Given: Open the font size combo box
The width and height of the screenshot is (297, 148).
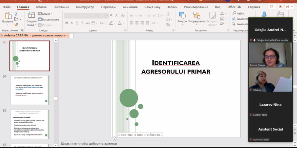Looking at the screenshot, I should (x=103, y=16).
